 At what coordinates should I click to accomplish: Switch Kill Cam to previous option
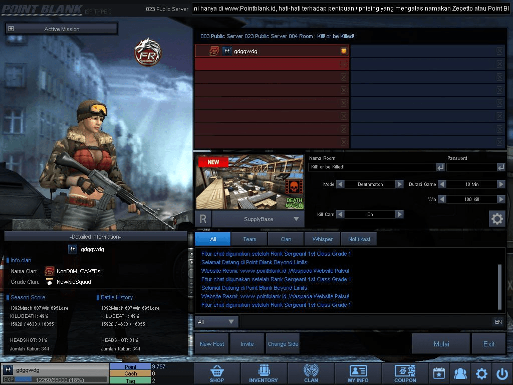(340, 215)
